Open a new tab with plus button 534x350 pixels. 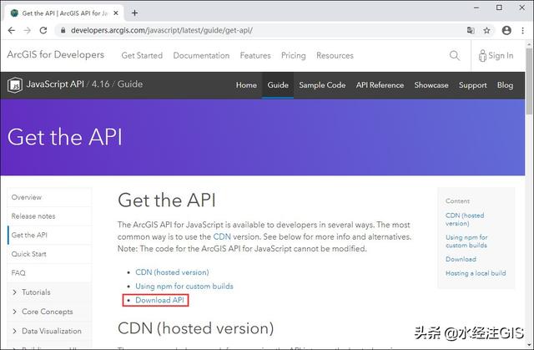point(135,13)
